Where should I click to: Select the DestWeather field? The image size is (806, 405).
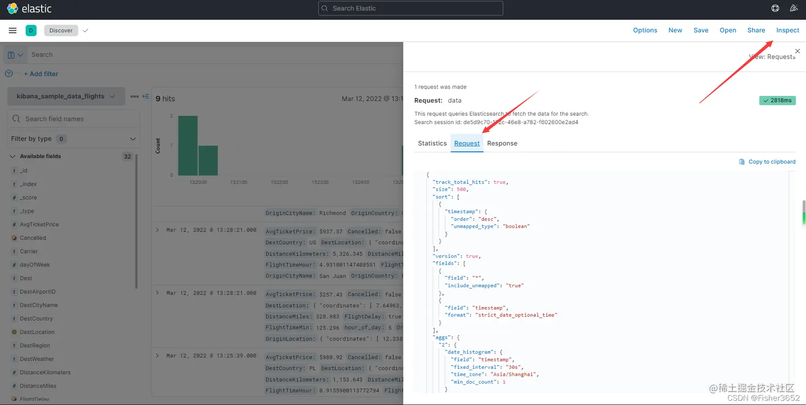(x=37, y=359)
